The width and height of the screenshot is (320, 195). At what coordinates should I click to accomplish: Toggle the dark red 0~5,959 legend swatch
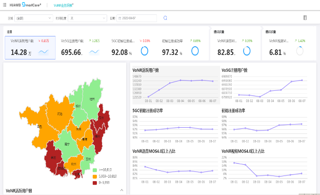point(95,183)
